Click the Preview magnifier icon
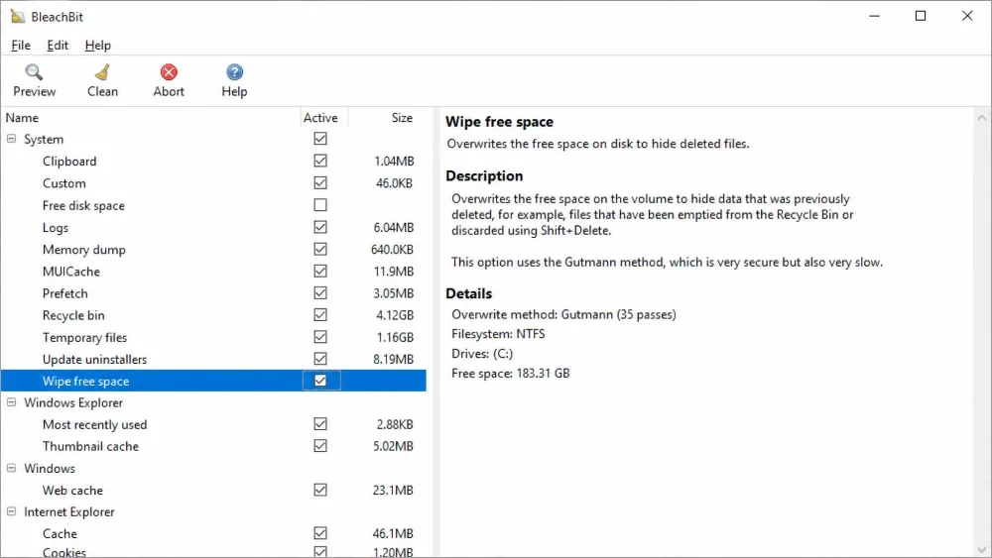The image size is (992, 558). (x=34, y=72)
